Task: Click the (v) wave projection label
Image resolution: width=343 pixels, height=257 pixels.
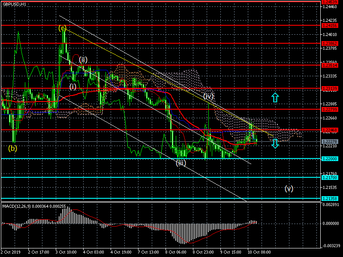Action: point(289,188)
